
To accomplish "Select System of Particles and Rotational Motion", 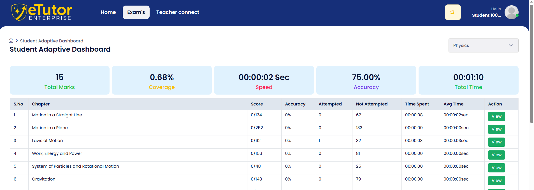I will coord(75,166).
